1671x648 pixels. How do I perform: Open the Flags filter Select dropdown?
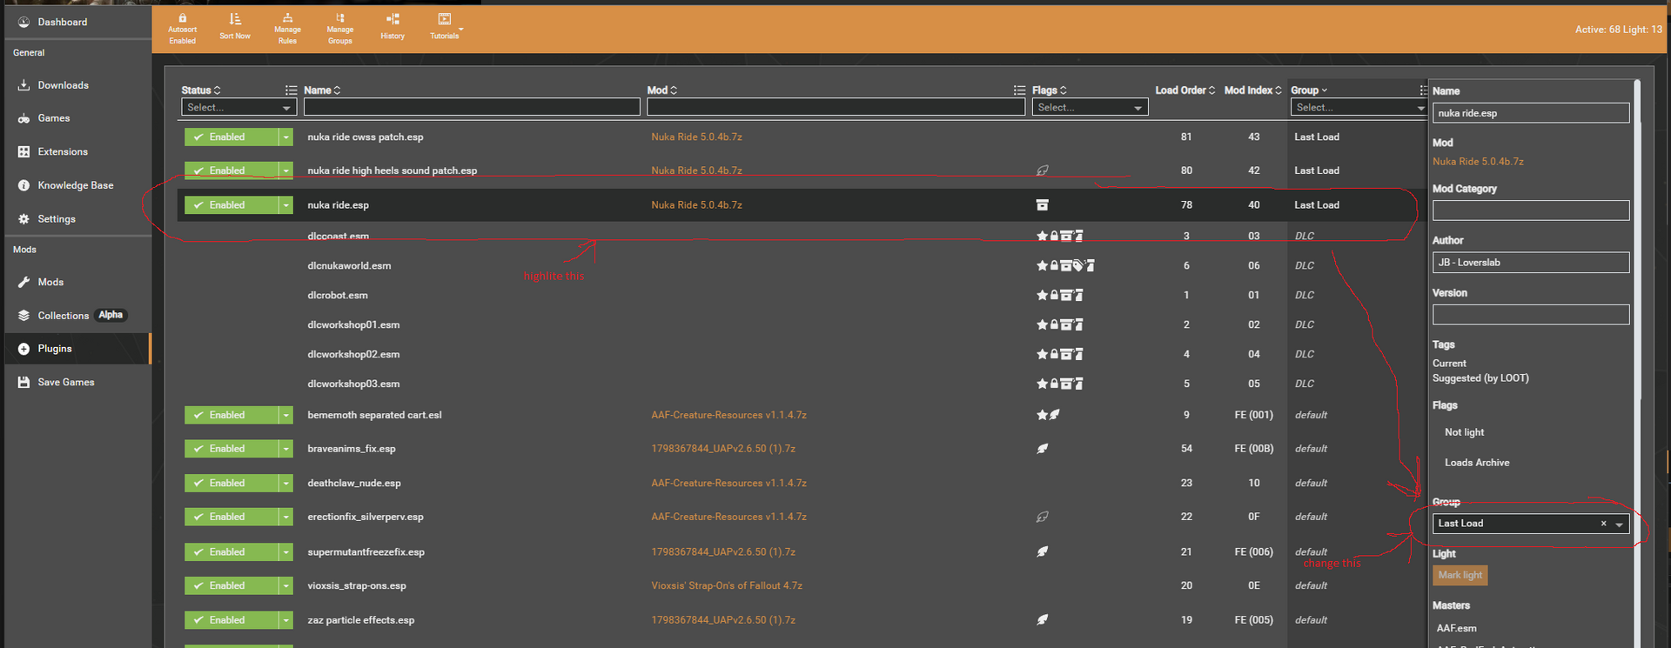tap(1091, 107)
